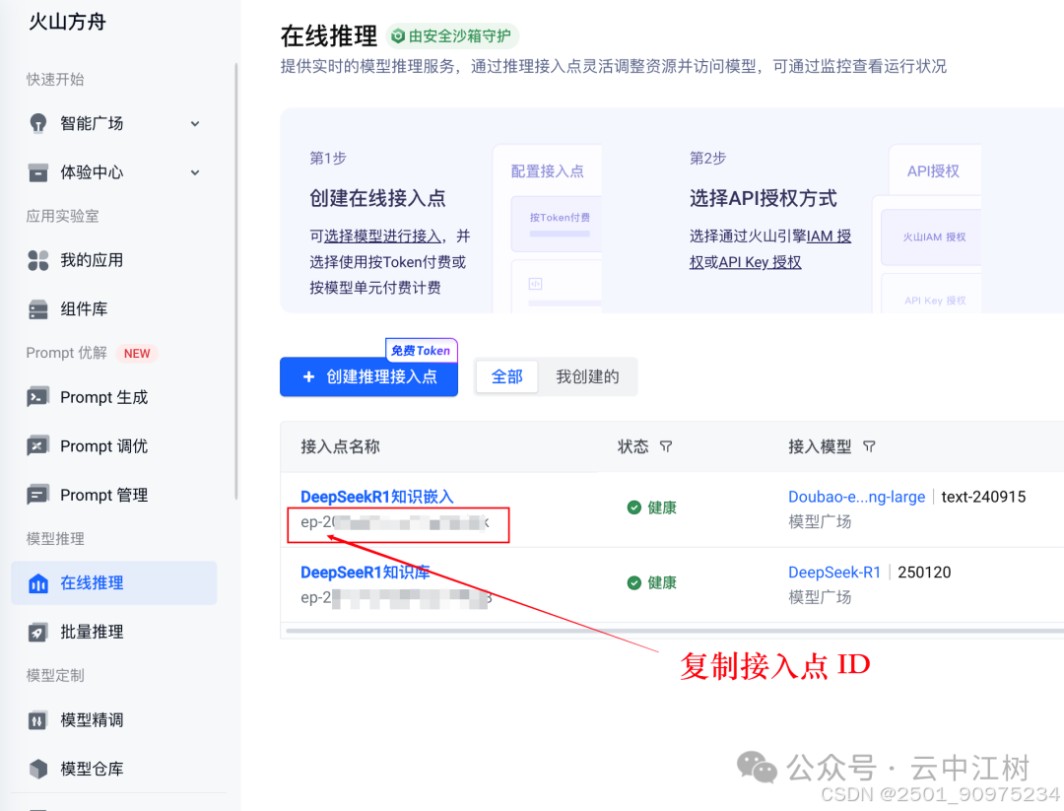This screenshot has height=811, width=1064.
Task: Click the healthy status icon for DeepSeekR1知识嵌入
Action: point(633,507)
